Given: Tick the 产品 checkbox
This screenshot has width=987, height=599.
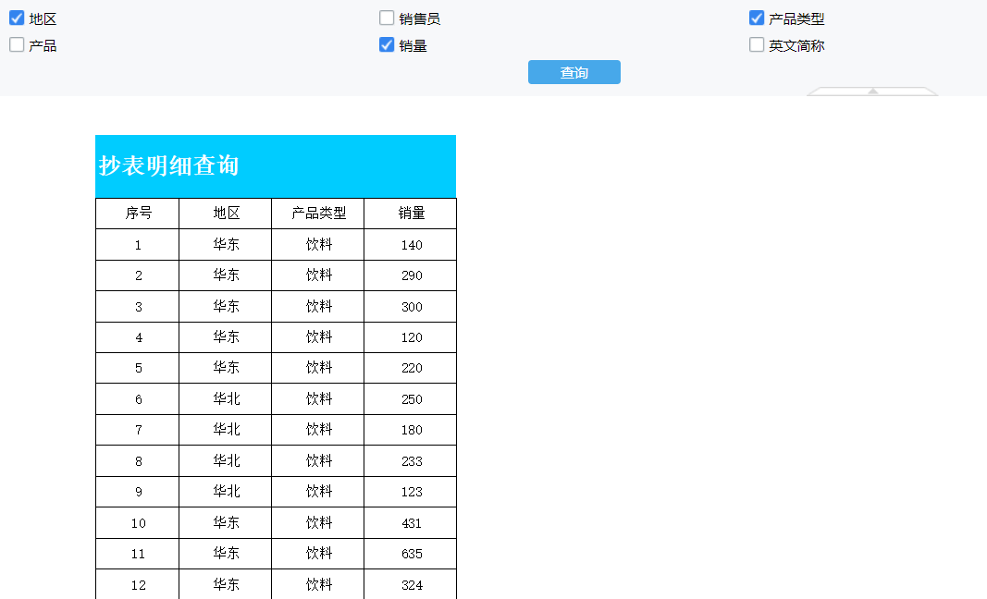Looking at the screenshot, I should pos(17,44).
